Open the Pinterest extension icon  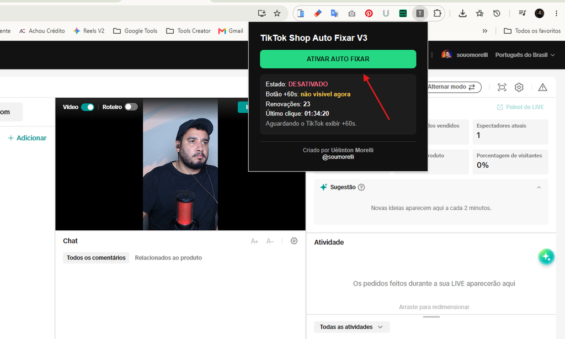(x=369, y=13)
